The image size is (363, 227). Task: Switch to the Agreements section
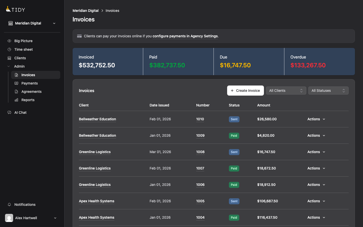coord(31,92)
